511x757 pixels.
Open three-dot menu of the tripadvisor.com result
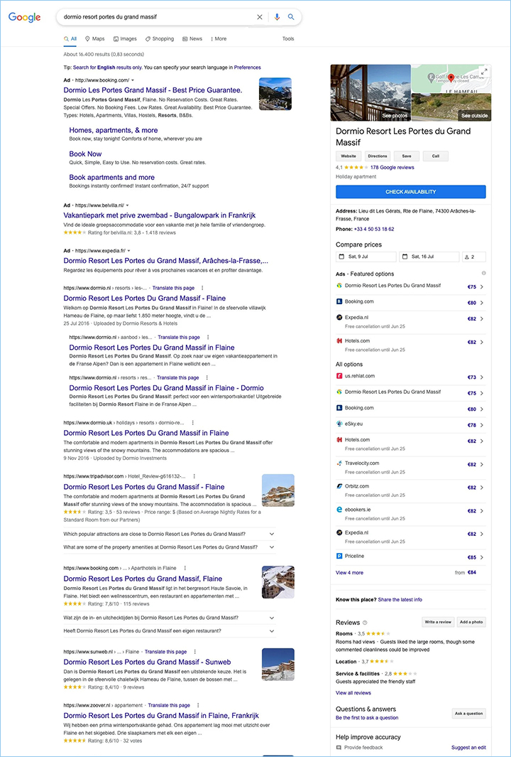193,476
